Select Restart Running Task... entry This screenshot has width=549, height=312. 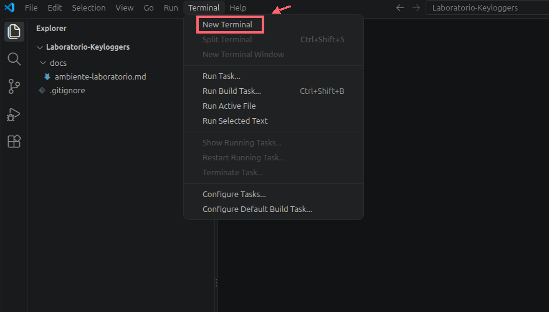pyautogui.click(x=274, y=158)
